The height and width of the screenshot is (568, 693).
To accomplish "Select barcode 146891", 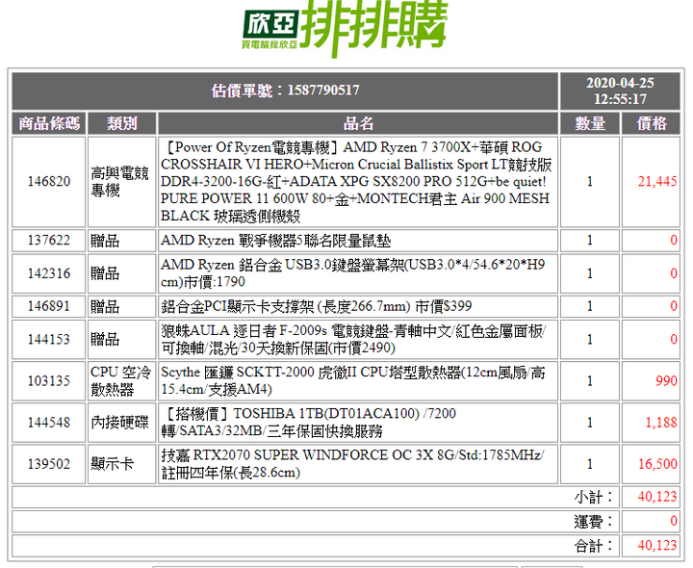I will pos(49,306).
